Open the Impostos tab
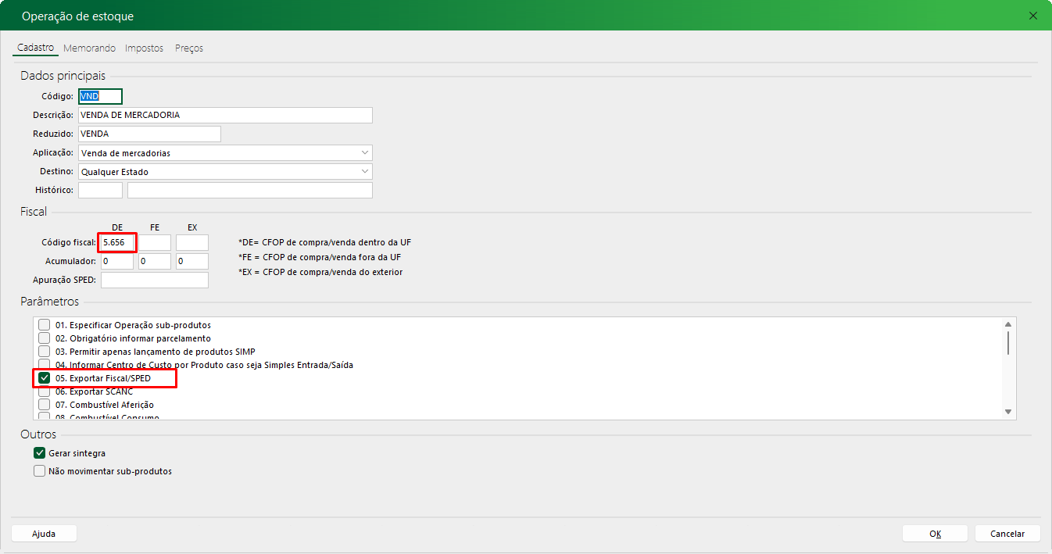 point(144,48)
